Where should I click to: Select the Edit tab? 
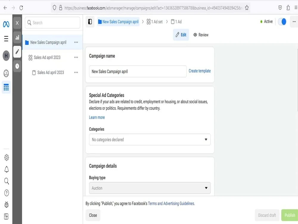tap(181, 35)
